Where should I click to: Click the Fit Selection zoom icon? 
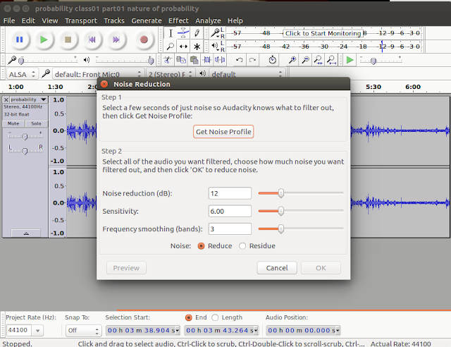[x=319, y=60]
